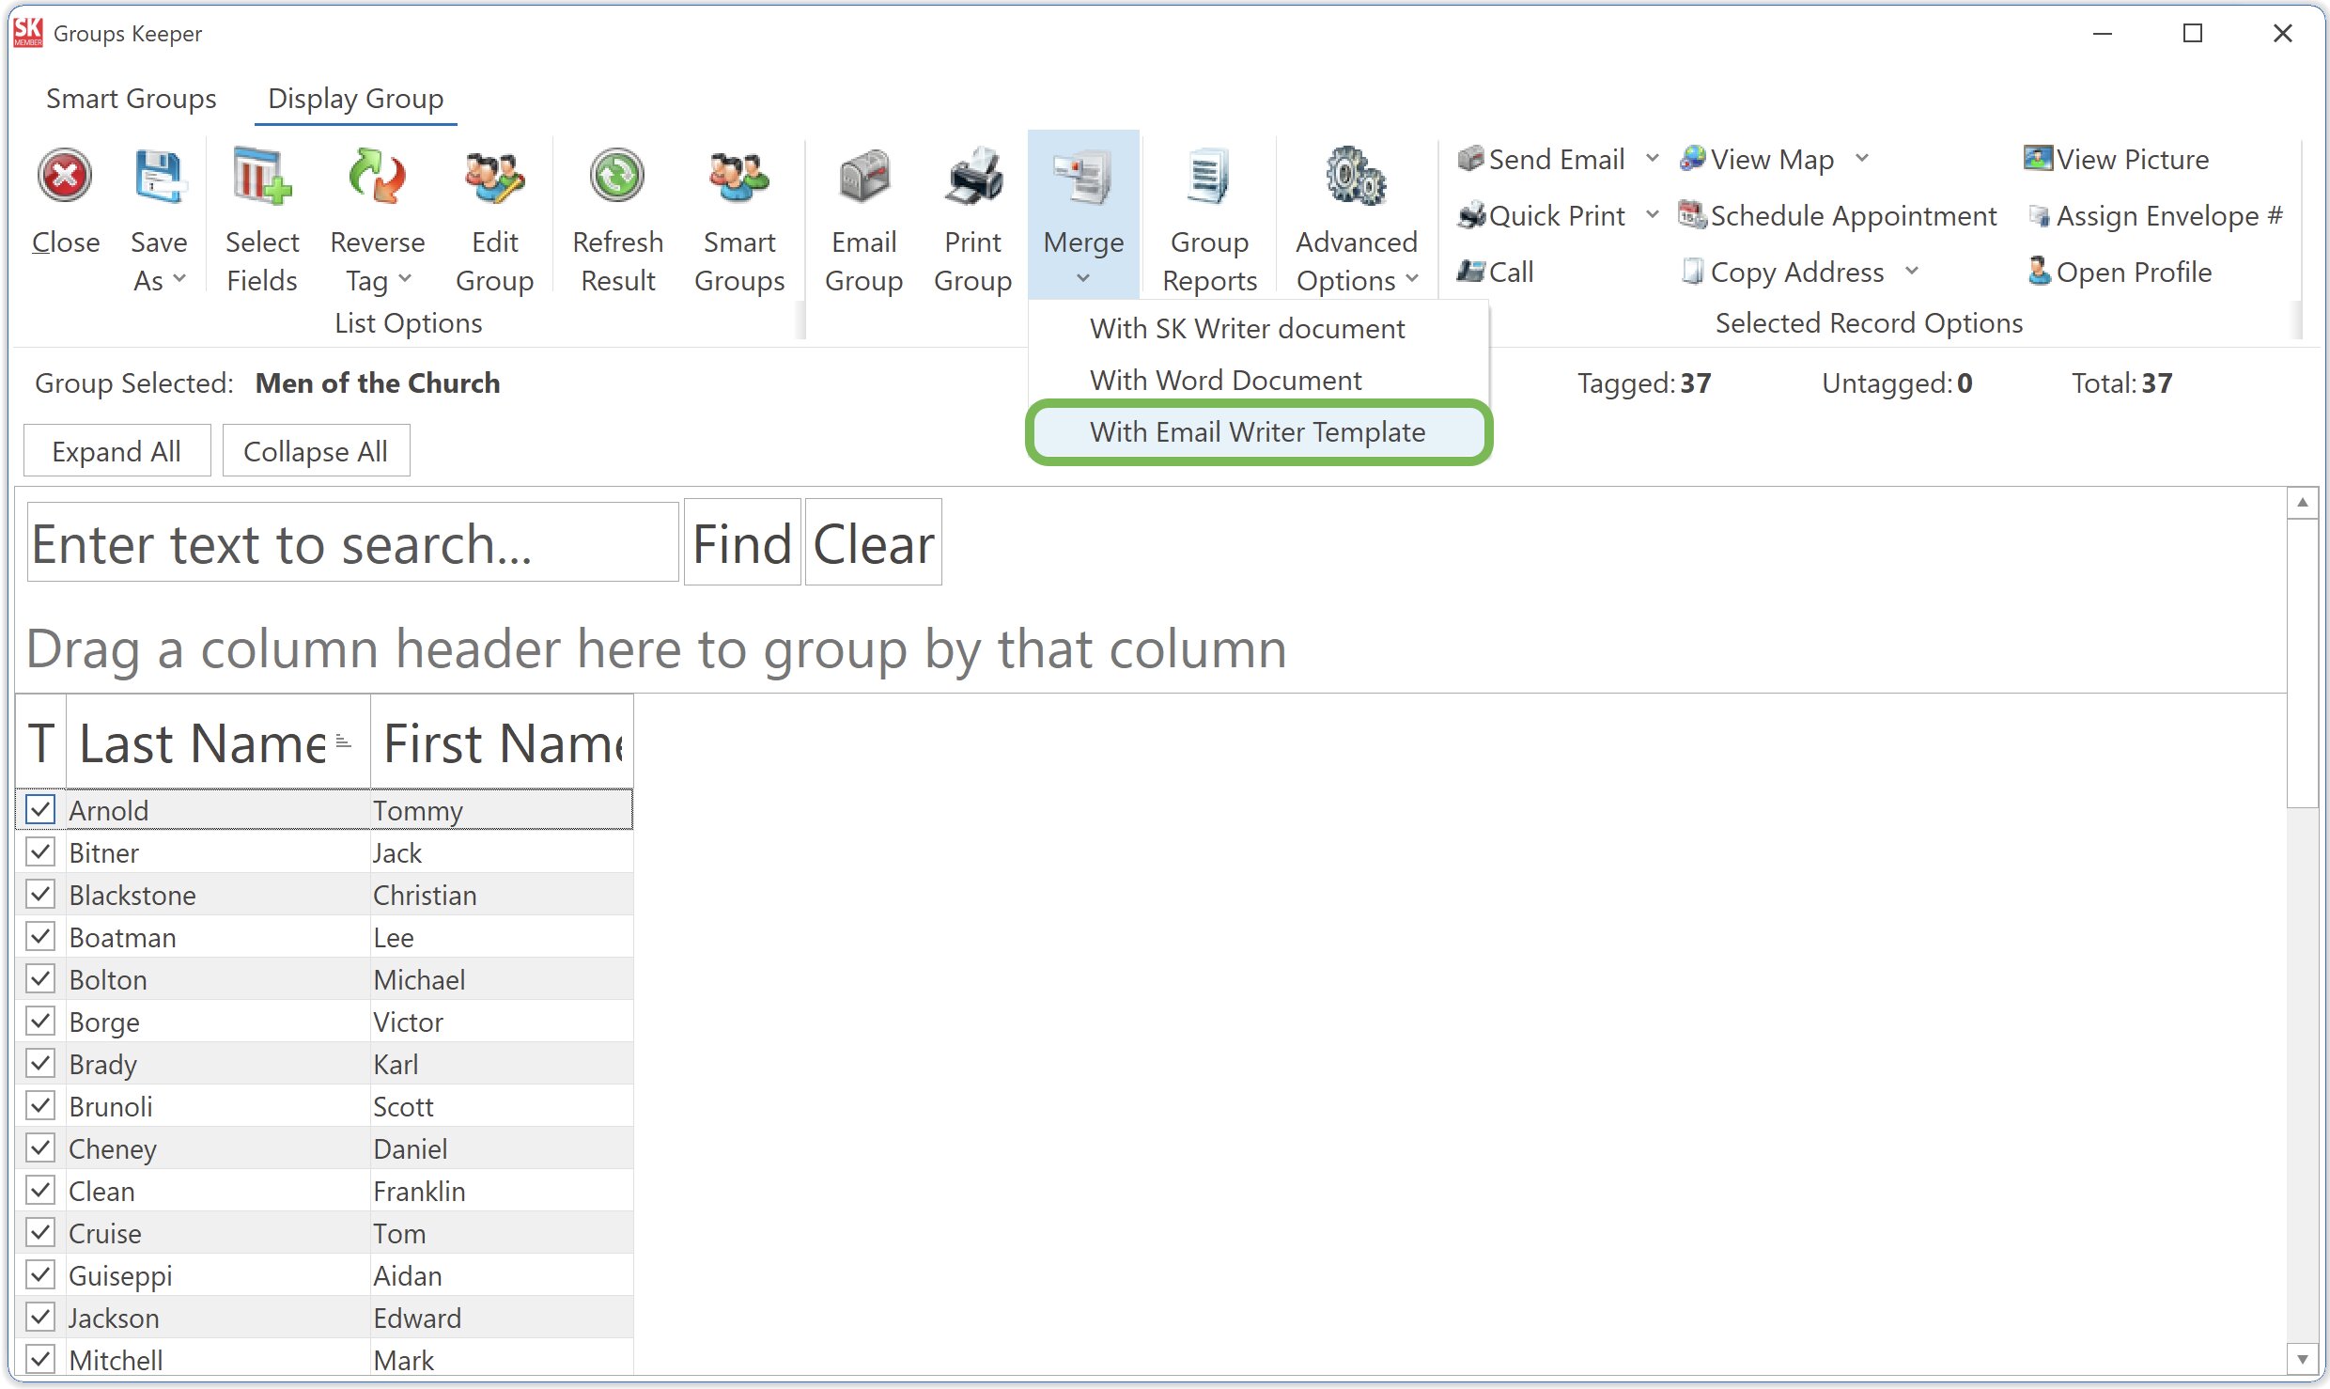2330x1389 pixels.
Task: Click the list scrollbar up arrow
Action: pyautogui.click(x=2303, y=503)
